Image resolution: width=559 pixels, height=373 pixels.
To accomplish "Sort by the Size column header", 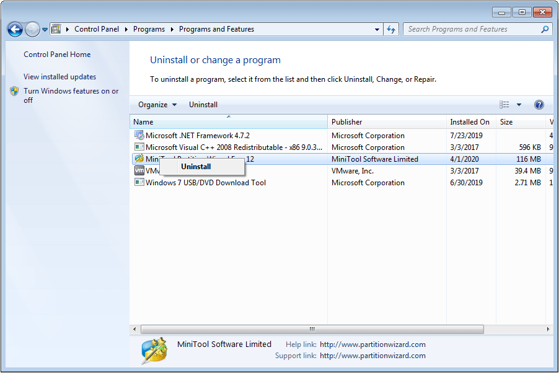I will (x=521, y=122).
